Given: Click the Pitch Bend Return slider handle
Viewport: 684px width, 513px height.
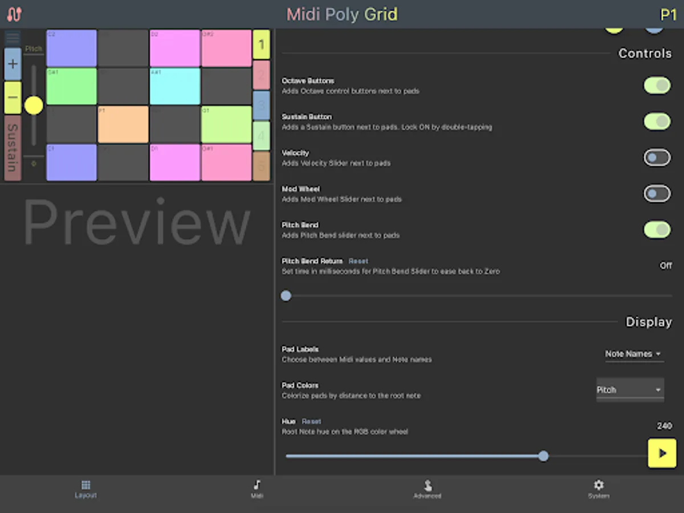Looking at the screenshot, I should (286, 296).
